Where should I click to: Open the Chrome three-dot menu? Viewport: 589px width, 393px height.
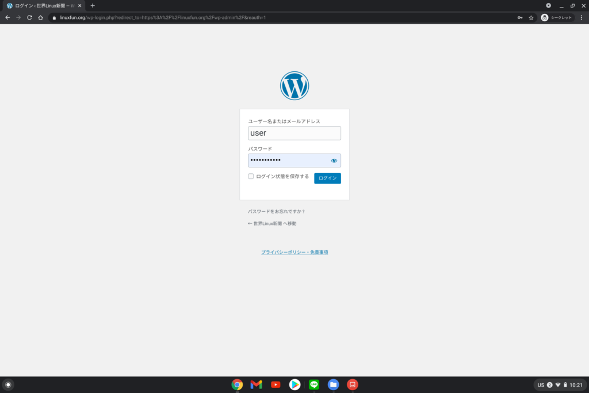tap(582, 18)
